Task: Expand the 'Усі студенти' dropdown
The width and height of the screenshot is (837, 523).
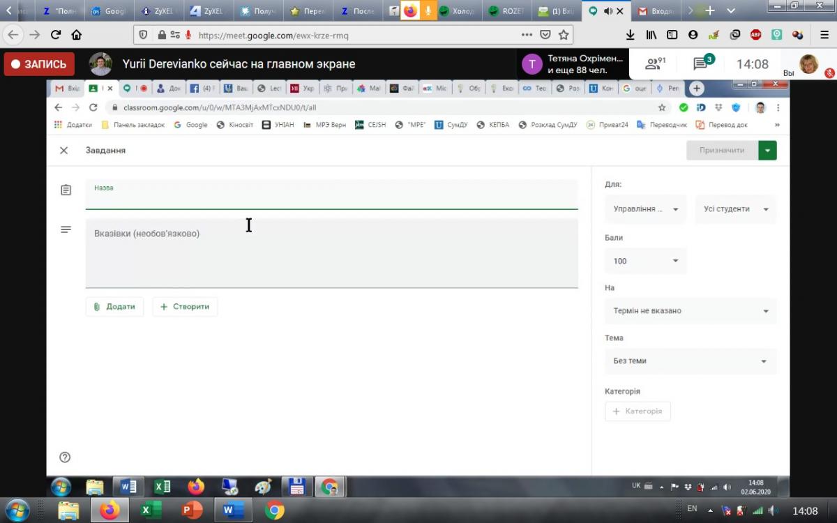Action: (x=735, y=209)
